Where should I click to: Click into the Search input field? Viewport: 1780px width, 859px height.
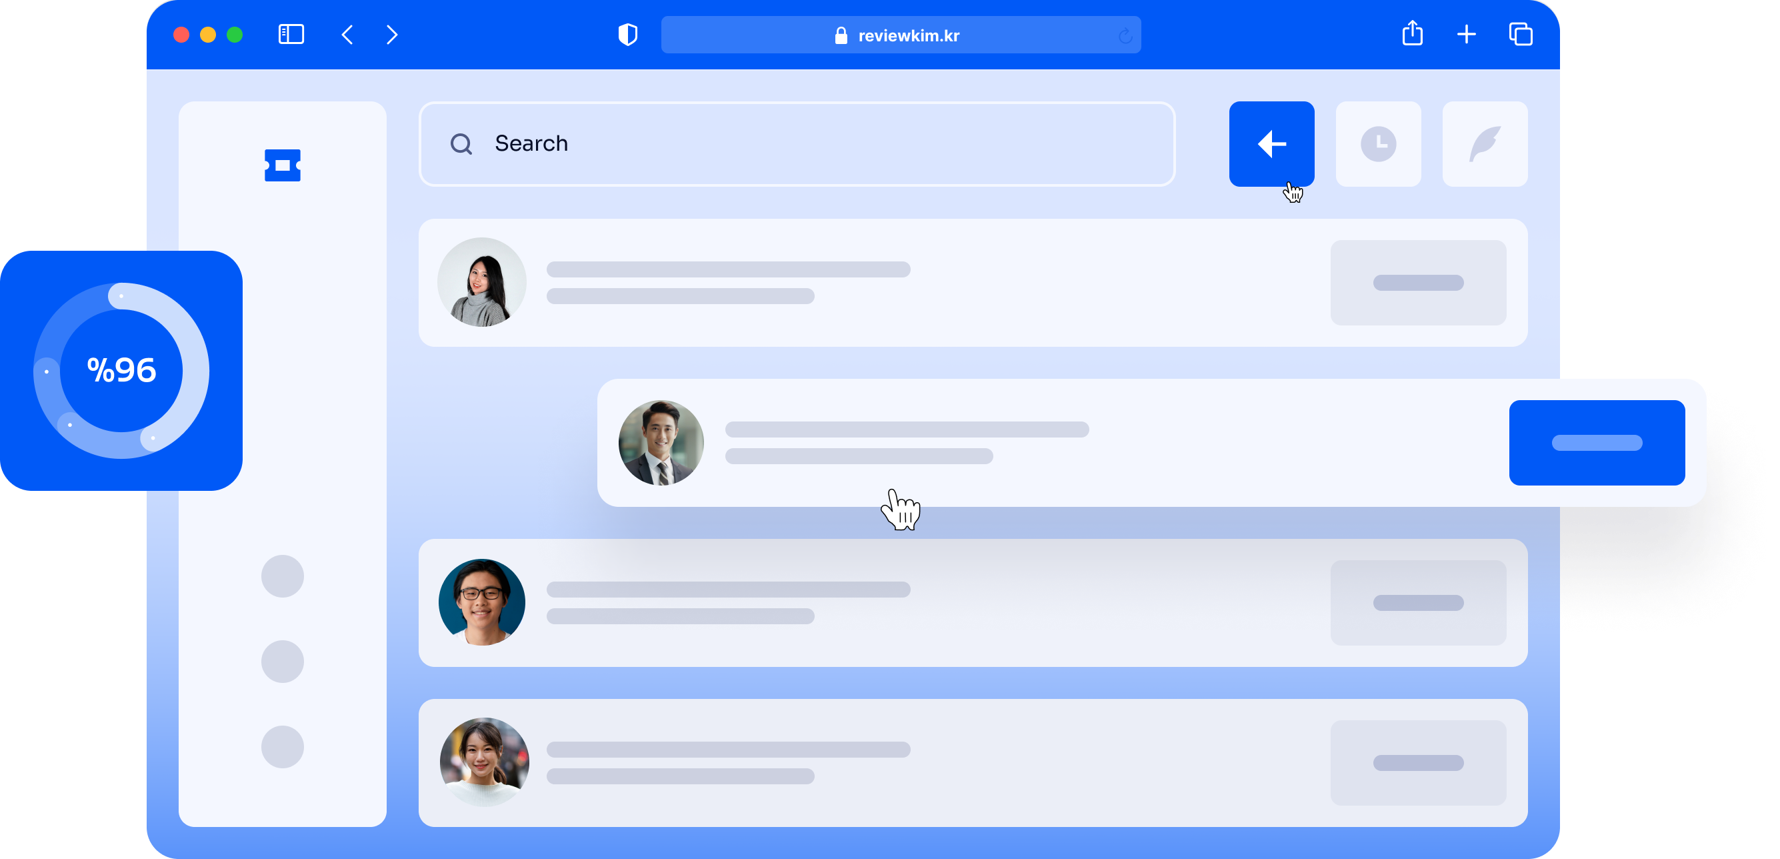796,144
